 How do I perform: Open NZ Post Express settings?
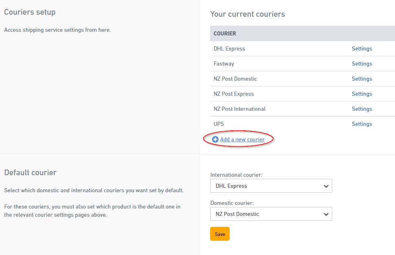[362, 94]
